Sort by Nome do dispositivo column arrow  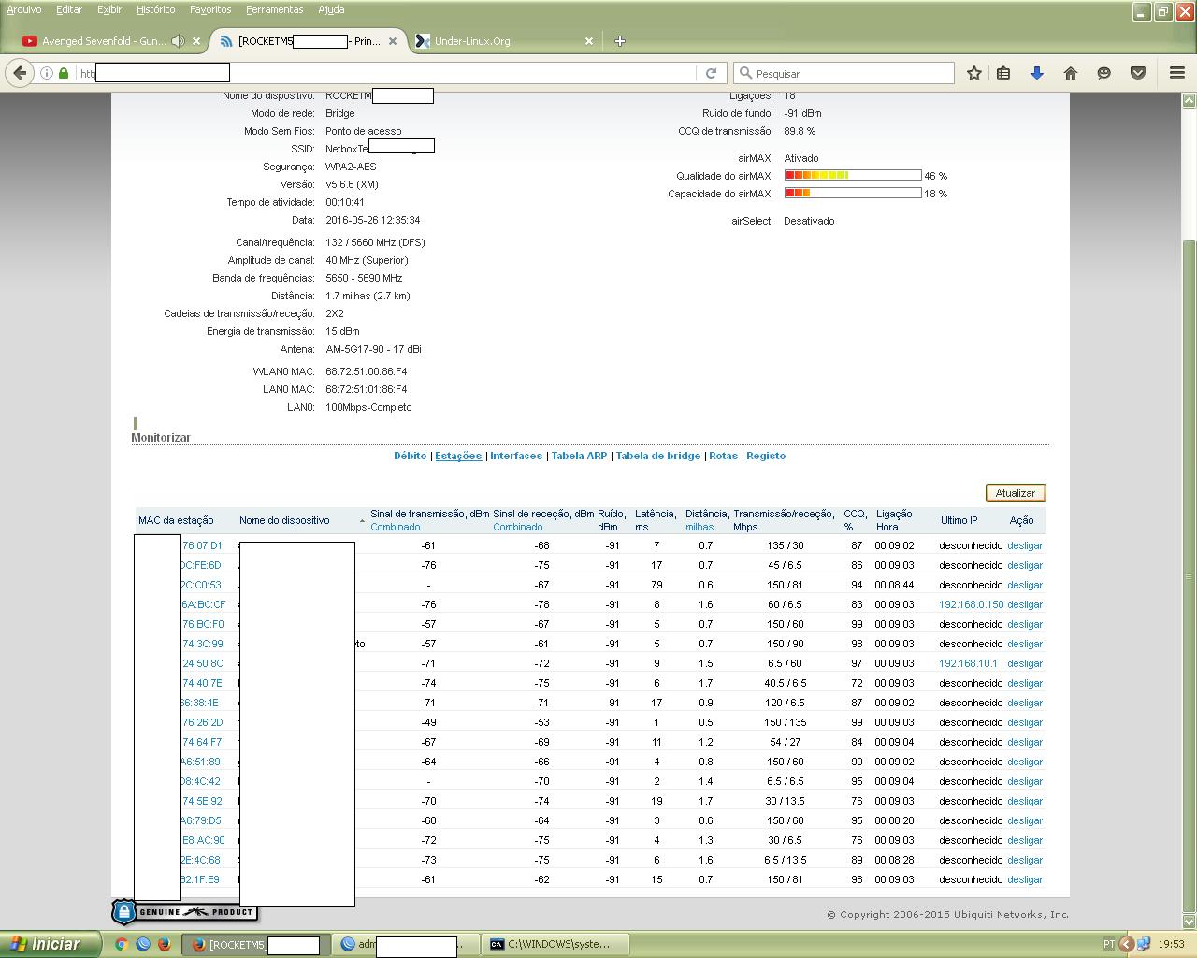(362, 521)
